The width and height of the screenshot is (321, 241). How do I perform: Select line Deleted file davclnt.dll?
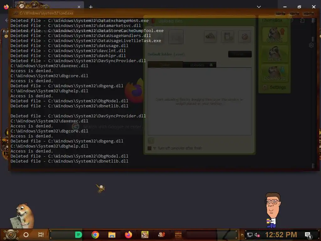[68, 51]
